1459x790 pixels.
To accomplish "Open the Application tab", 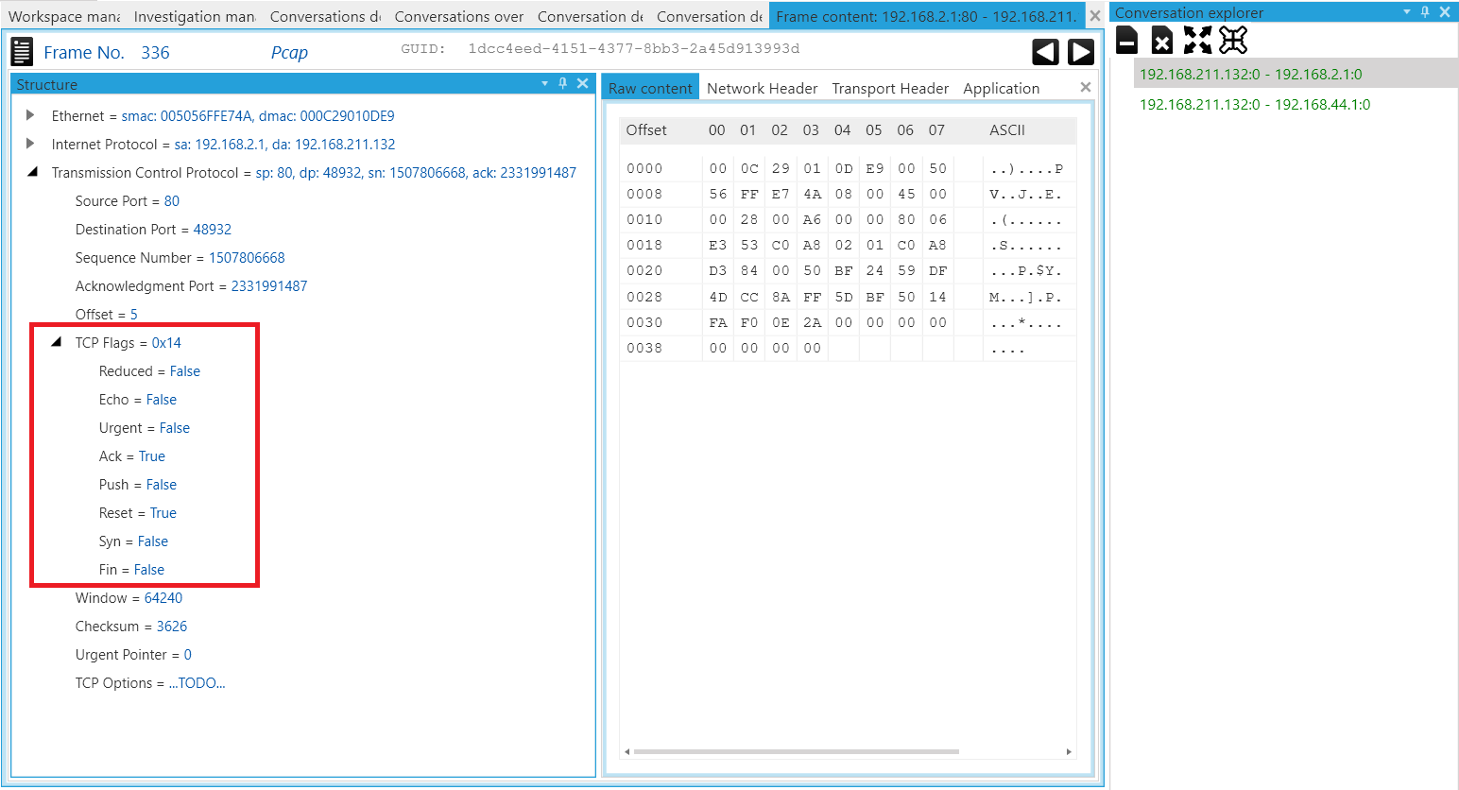I will click(x=1001, y=88).
